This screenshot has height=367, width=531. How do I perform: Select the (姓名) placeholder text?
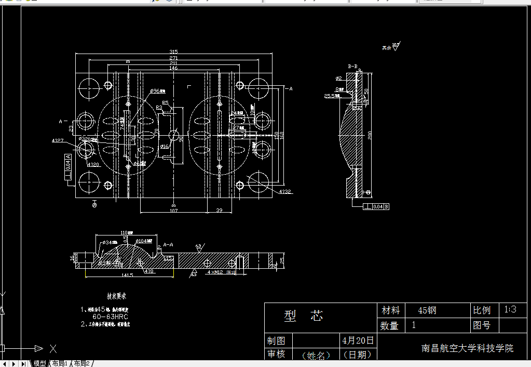click(x=316, y=356)
